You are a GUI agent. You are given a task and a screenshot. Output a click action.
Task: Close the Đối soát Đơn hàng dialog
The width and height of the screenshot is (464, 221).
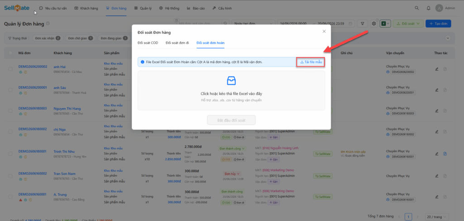click(x=324, y=31)
